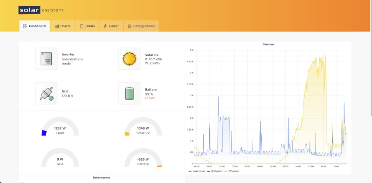The image size is (372, 183).
Task: Click the W: 21 kWh value
Action: [152, 63]
